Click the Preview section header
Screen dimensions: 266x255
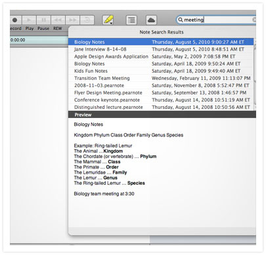[x=162, y=115]
